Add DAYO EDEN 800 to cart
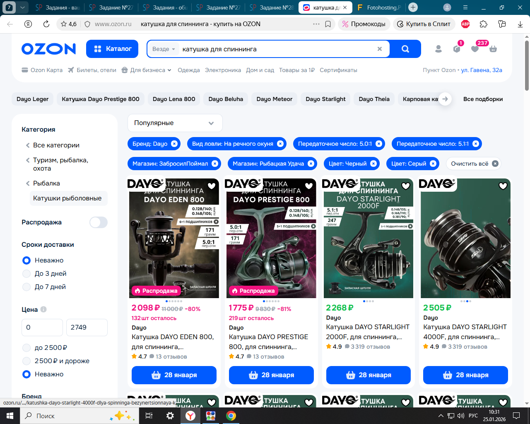Image resolution: width=530 pixels, height=424 pixels. pyautogui.click(x=174, y=375)
